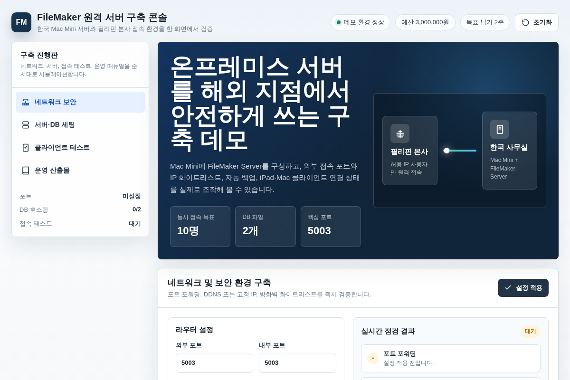Click the 외부 포트 label
Viewport: 570px width, 380px height.
(189, 345)
